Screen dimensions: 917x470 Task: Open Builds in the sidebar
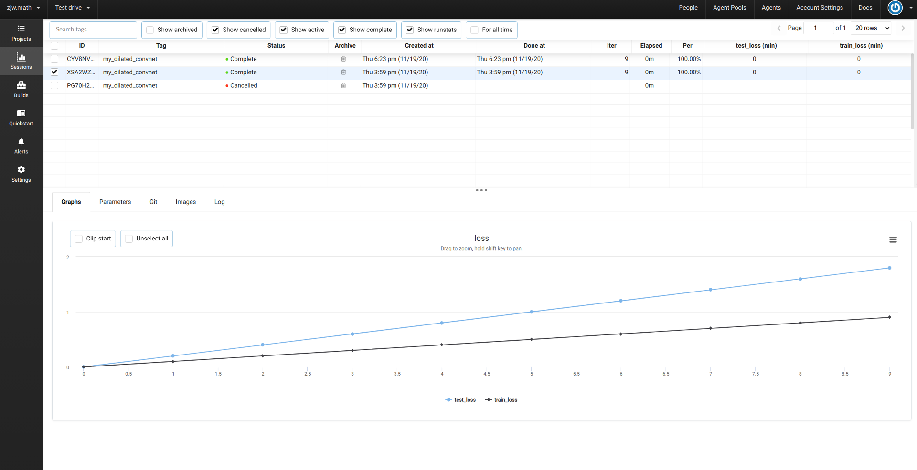(x=21, y=89)
